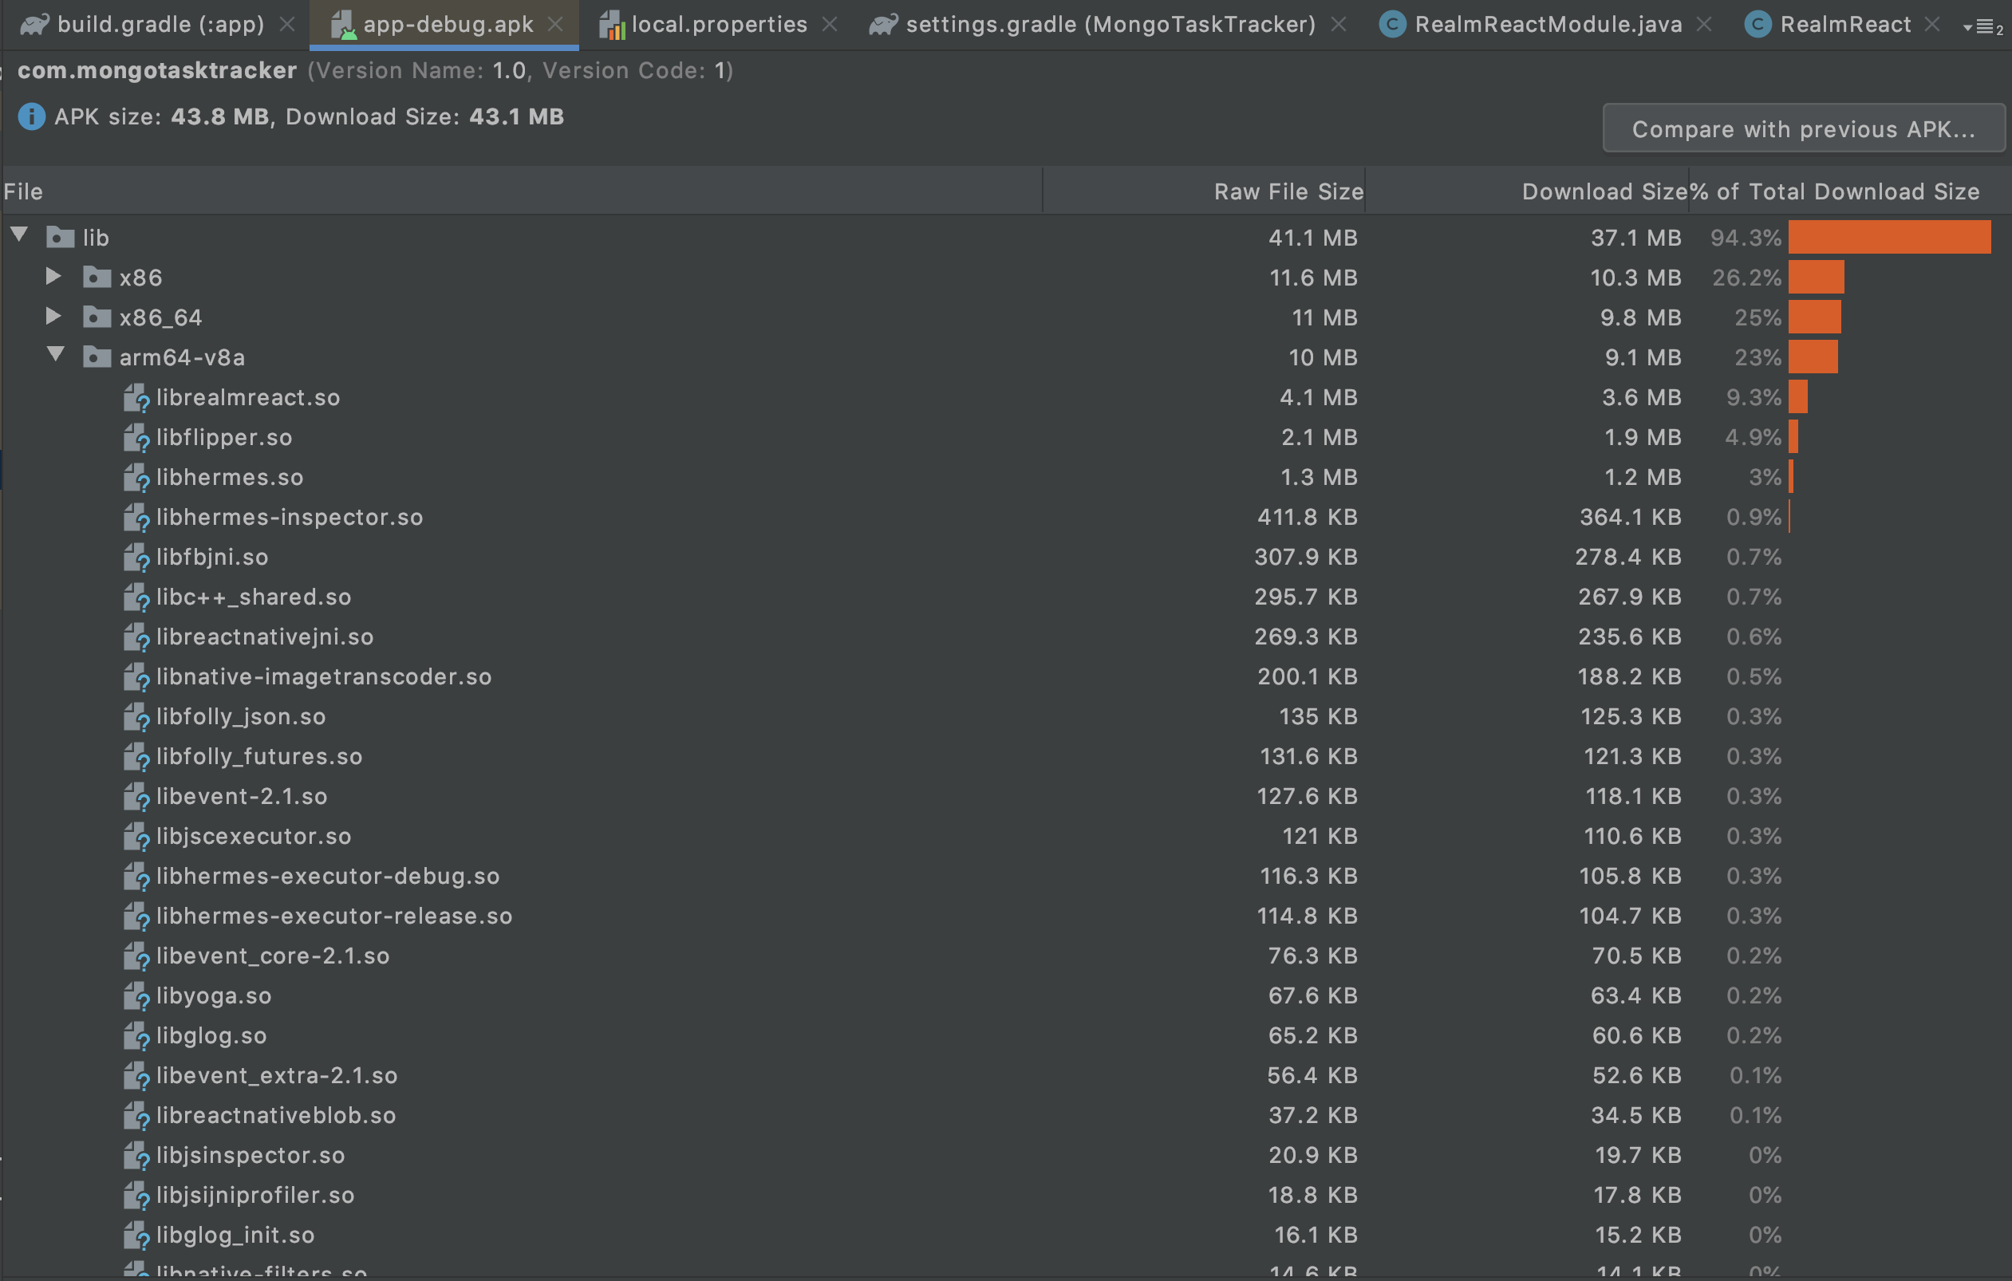Click the libyoga.so library file icon

(x=136, y=995)
